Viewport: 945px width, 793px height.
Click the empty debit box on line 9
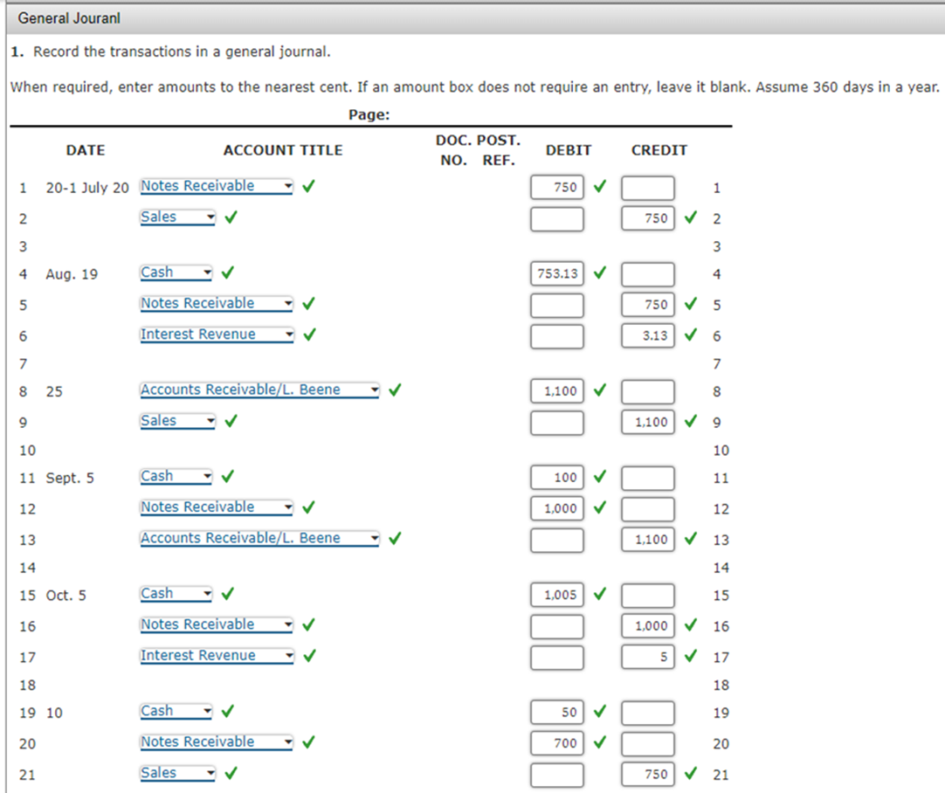point(557,422)
